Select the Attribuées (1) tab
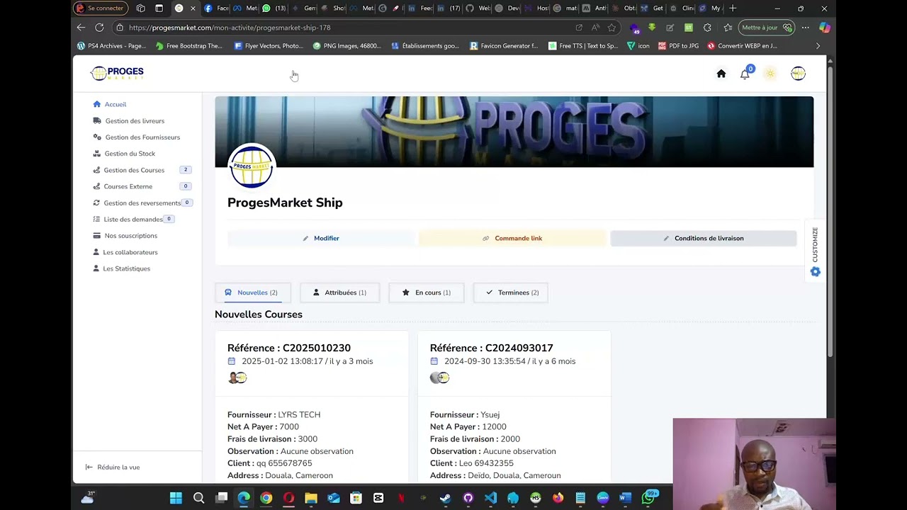Image resolution: width=907 pixels, height=510 pixels. click(339, 293)
